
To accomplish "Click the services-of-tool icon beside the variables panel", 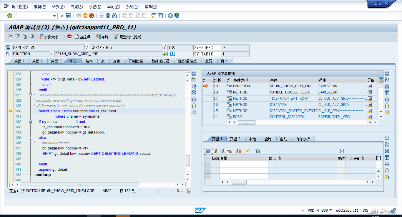I will [387, 177].
